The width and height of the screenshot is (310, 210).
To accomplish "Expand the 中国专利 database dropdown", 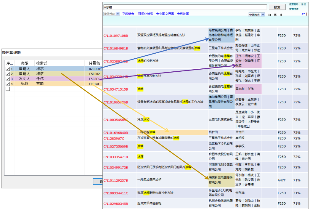I will (x=262, y=15).
